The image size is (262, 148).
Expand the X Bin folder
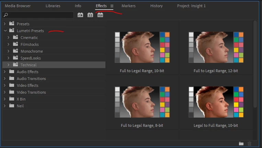click(x=5, y=99)
